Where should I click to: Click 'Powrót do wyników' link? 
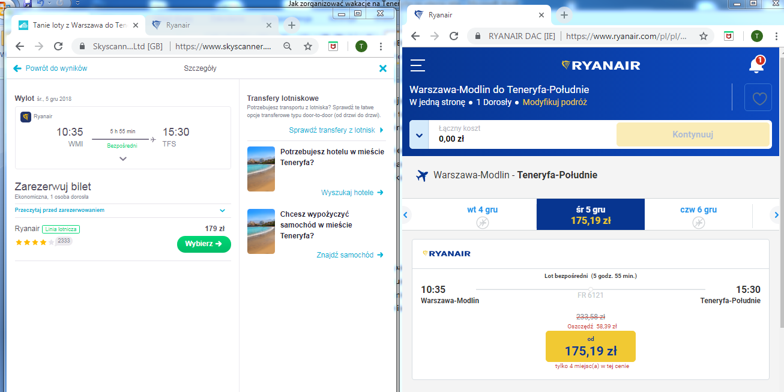tap(50, 68)
